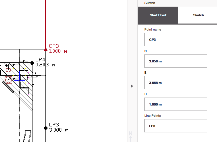
Task: Click the Line Points field LP5
Action: [176, 126]
